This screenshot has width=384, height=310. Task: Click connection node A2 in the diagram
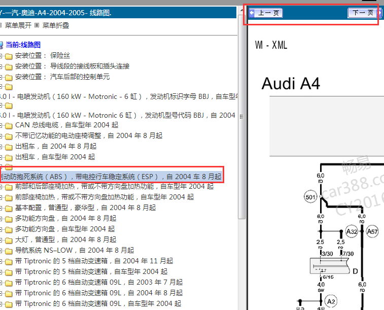coord(331,301)
